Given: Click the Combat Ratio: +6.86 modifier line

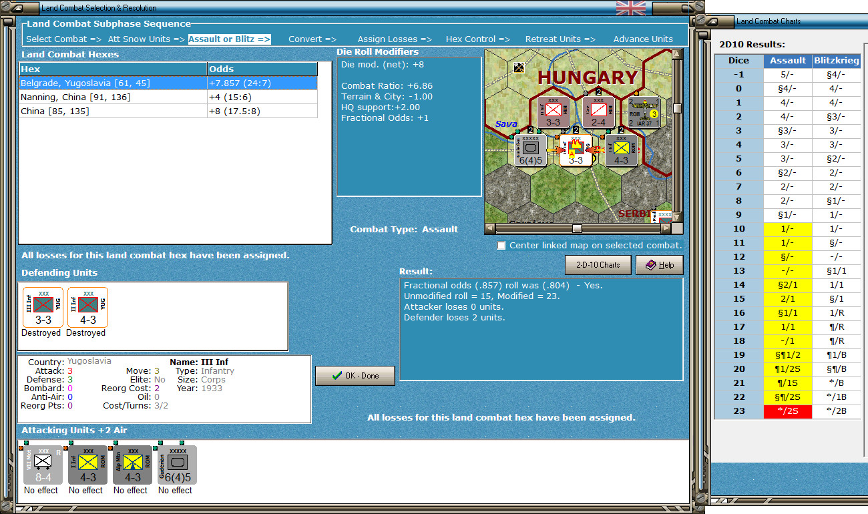Looking at the screenshot, I should click(x=387, y=86).
